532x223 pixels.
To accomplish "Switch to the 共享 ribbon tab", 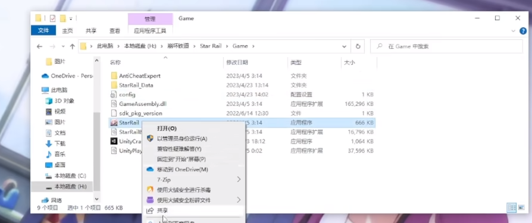I will click(91, 31).
